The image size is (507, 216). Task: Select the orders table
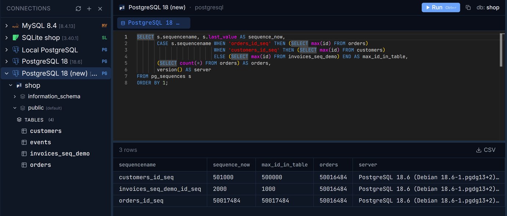point(40,165)
